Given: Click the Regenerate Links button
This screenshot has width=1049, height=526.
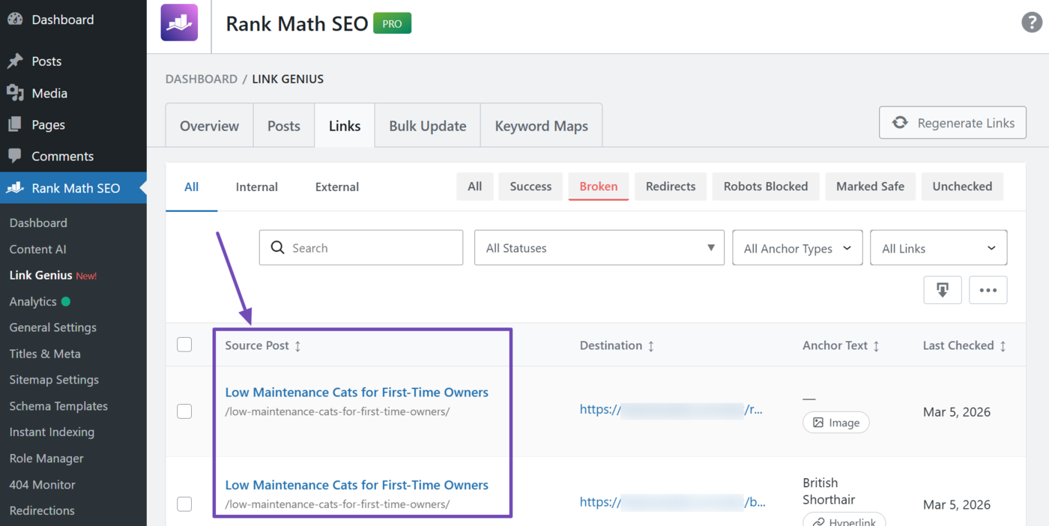Looking at the screenshot, I should (952, 123).
